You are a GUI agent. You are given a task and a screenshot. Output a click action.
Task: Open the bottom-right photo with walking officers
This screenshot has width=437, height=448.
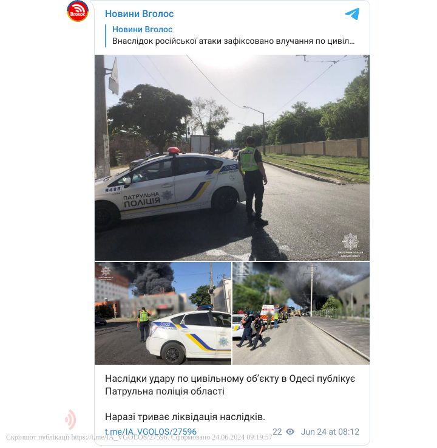coord(301,313)
